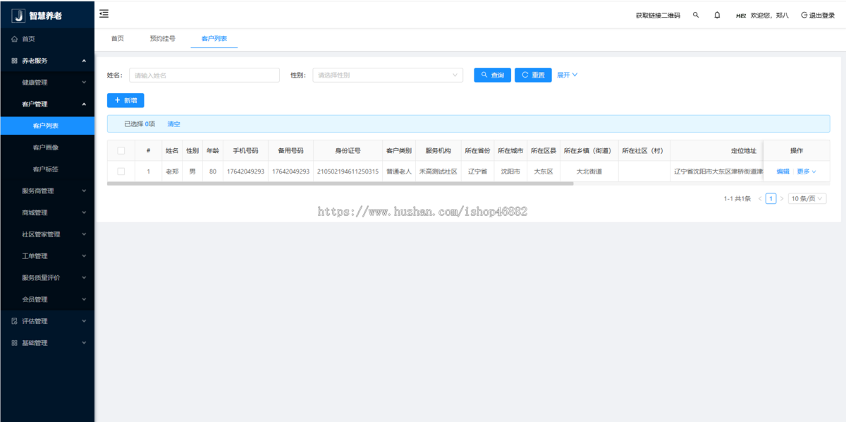Viewport: 846px width, 422px height.
Task: Click the 首页 home icon in the sidebar
Action: tap(15, 39)
